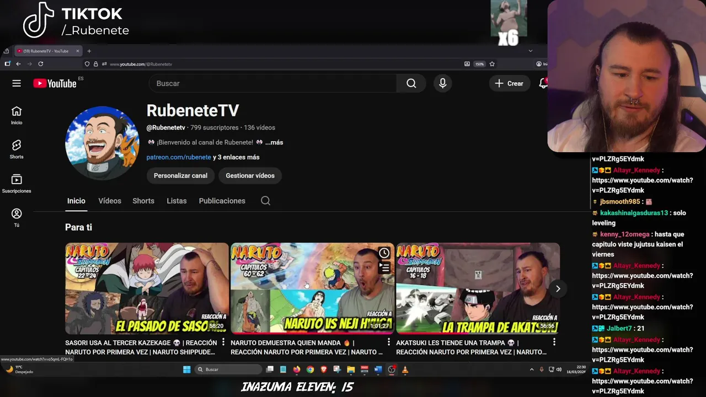Show hidden system tray icons
The width and height of the screenshot is (706, 397).
[x=532, y=369]
